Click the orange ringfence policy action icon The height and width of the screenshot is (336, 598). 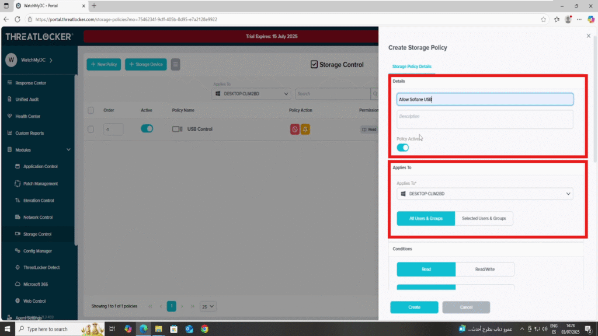305,129
